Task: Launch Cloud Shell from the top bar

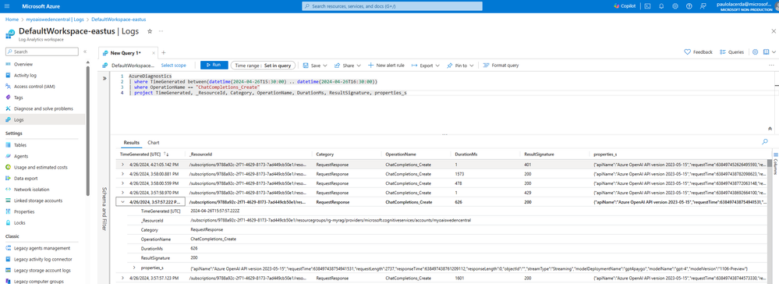Action: tap(647, 6)
